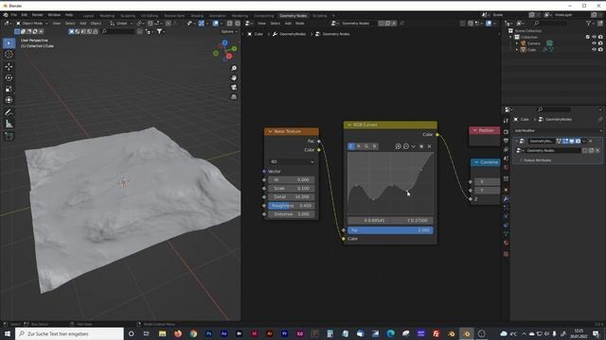Select the G channel in RGB Curves
The image size is (606, 340).
point(366,146)
